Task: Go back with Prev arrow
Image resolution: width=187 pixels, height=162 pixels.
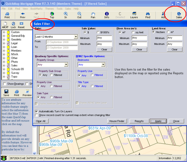Action: 23,15
